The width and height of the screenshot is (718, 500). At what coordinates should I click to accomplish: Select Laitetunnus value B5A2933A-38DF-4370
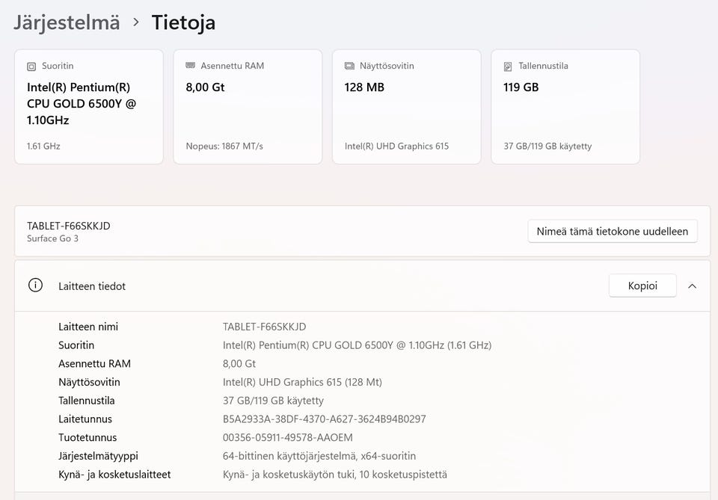[x=324, y=419]
